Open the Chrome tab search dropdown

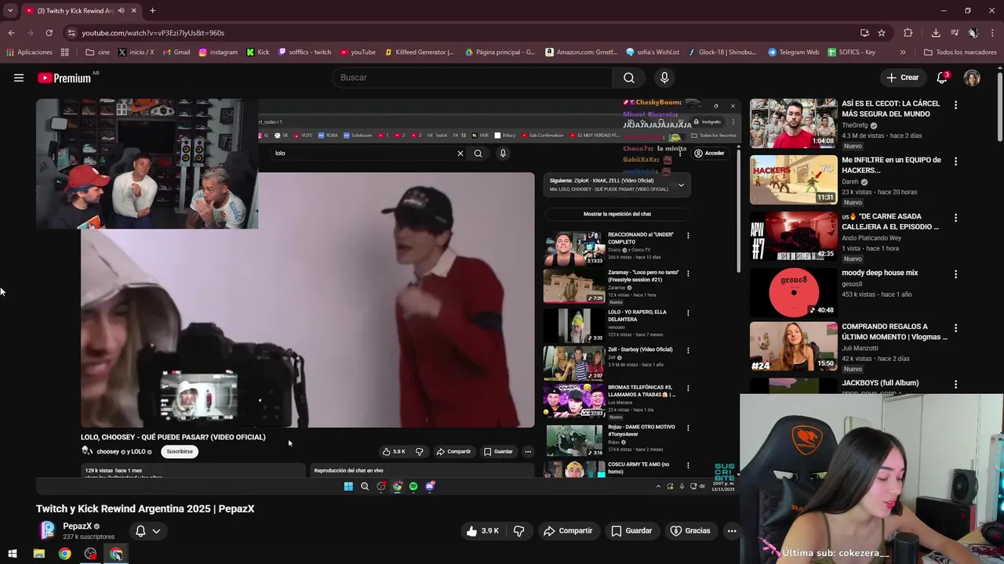(10, 11)
